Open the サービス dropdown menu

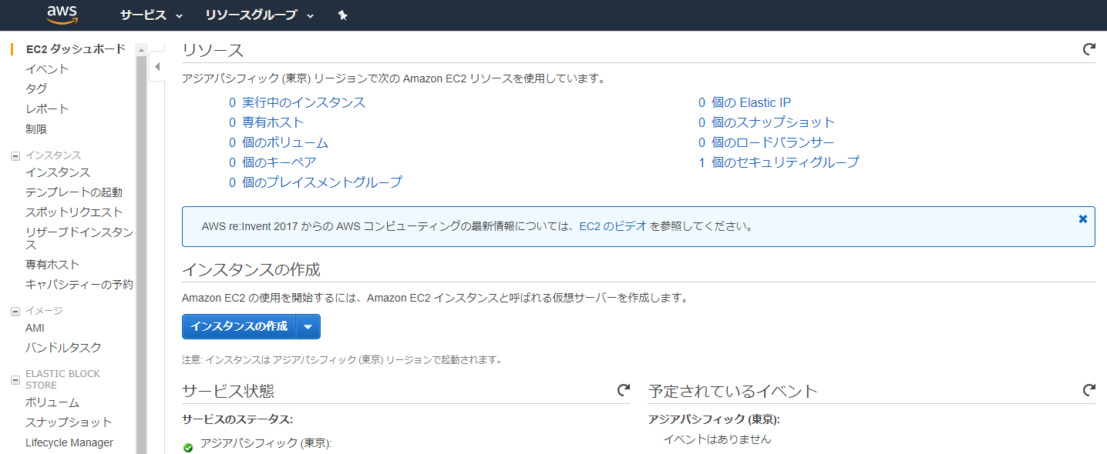pyautogui.click(x=151, y=15)
